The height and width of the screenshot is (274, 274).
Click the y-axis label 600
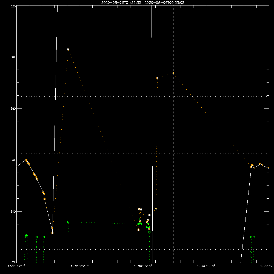(13, 57)
